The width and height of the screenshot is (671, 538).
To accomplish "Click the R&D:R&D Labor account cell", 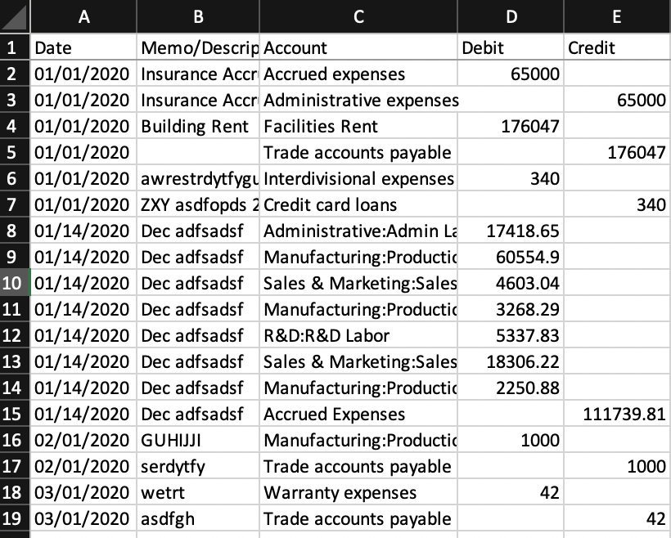I will click(x=358, y=335).
